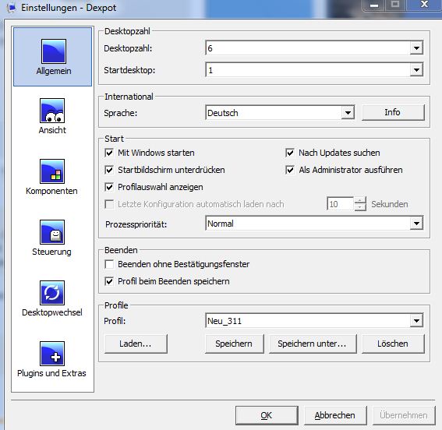Toggle Mit Windows starten checkbox
The height and width of the screenshot is (430, 442).
(109, 153)
